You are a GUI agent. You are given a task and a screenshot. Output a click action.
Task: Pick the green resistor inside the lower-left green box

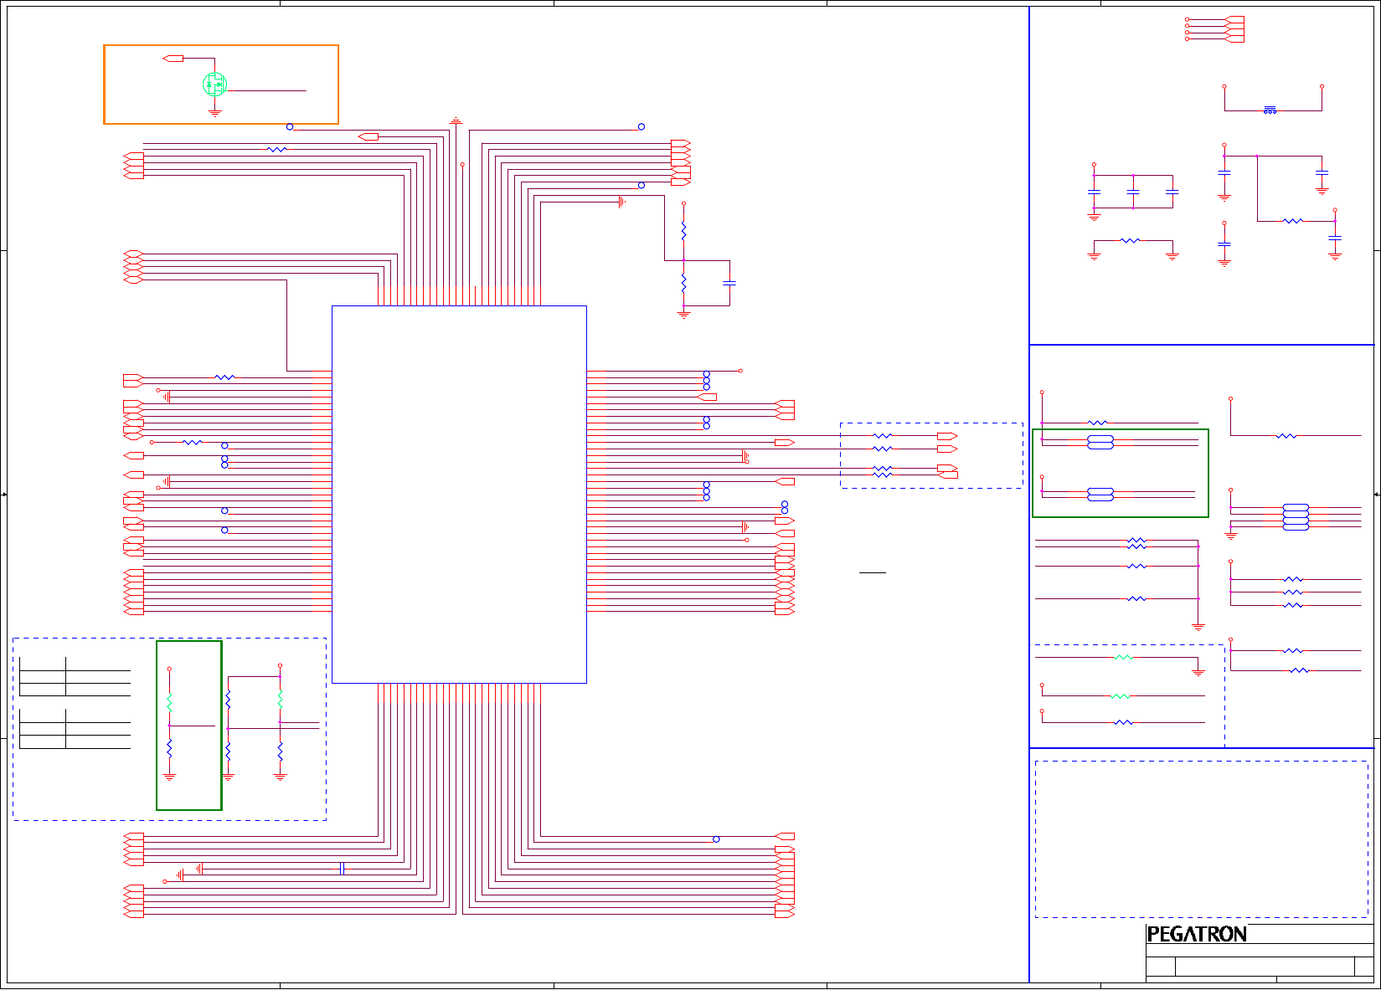(x=169, y=701)
